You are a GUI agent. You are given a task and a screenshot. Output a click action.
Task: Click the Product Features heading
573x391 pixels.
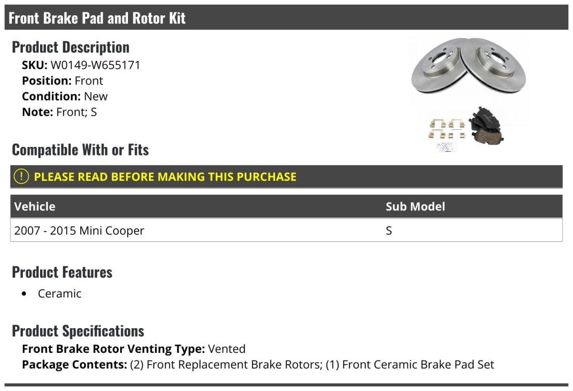(x=62, y=272)
